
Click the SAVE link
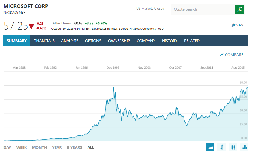click(x=241, y=25)
